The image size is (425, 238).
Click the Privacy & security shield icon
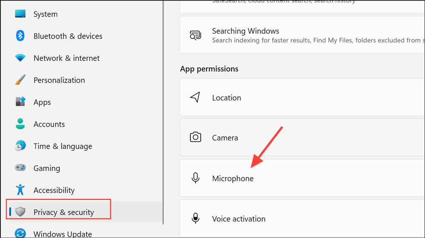pos(20,212)
